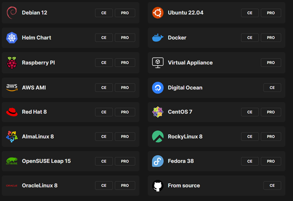The image size is (293, 201).
Task: Pick CE for Helm Chart
Action: 104,37
